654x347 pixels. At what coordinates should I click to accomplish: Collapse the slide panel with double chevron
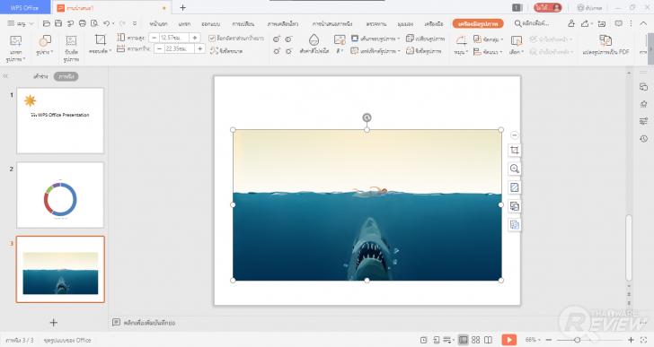click(x=5, y=76)
